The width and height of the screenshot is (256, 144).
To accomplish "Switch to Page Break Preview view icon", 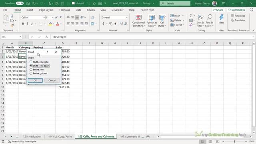I will point(218,141).
